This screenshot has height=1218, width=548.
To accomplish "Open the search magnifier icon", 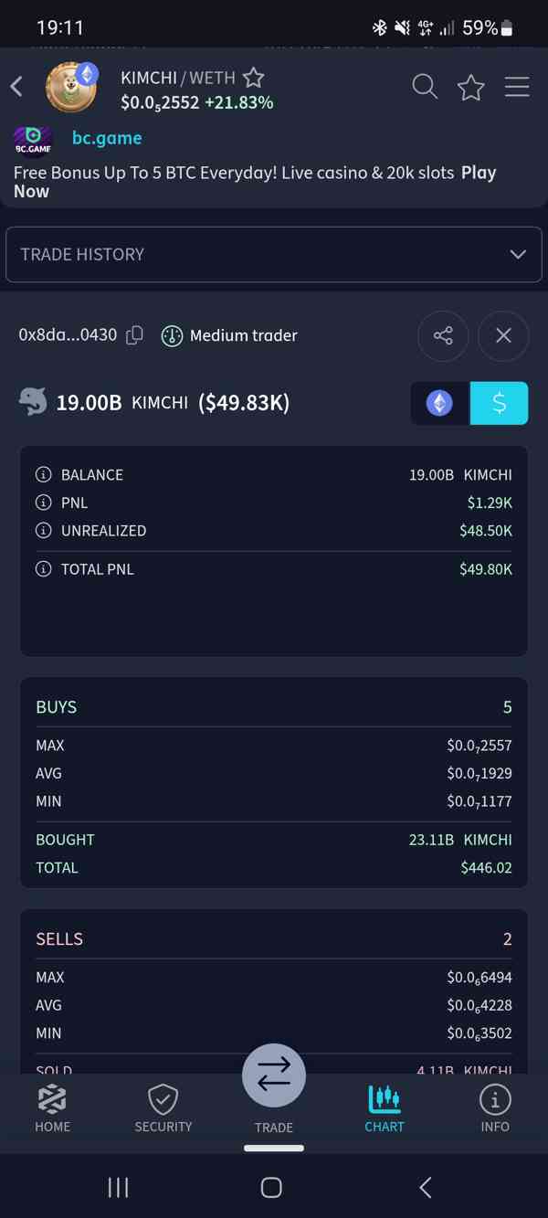I will coord(425,87).
